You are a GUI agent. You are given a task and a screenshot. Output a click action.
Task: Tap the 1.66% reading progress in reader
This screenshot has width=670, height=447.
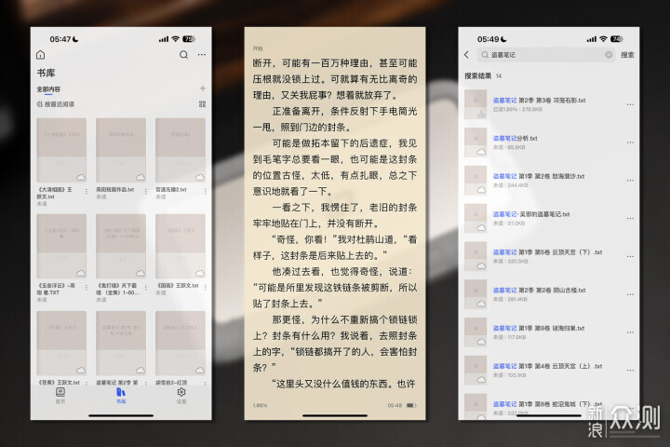point(260,405)
